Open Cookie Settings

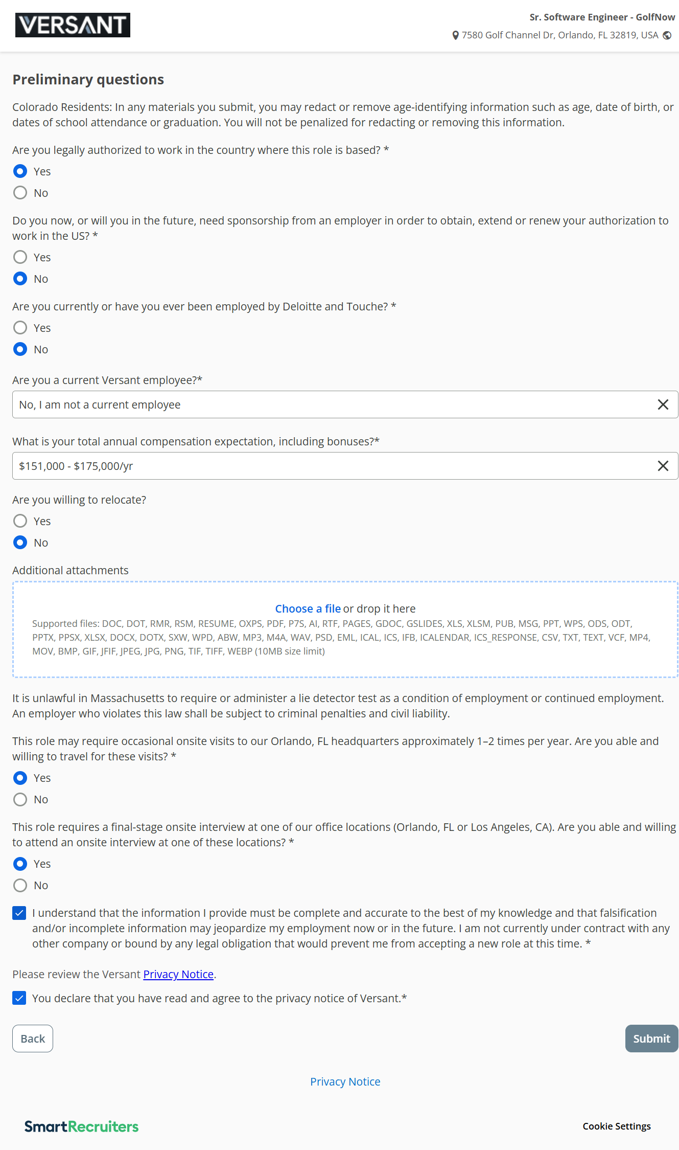[617, 1126]
